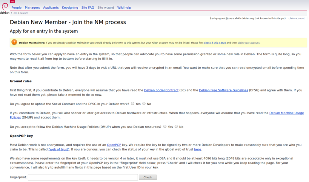Screen dimensions: 309x182
Task: Click the 'Debian New Member - Join the NM process' title
Action: pyautogui.click(x=68, y=22)
